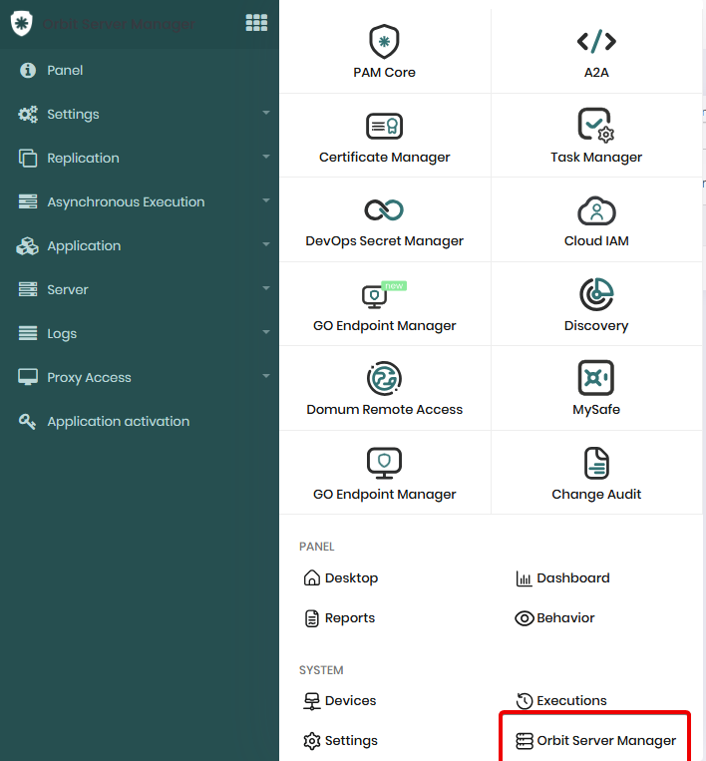Open DevOps Secret Manager
The image size is (706, 761).
[384, 222]
